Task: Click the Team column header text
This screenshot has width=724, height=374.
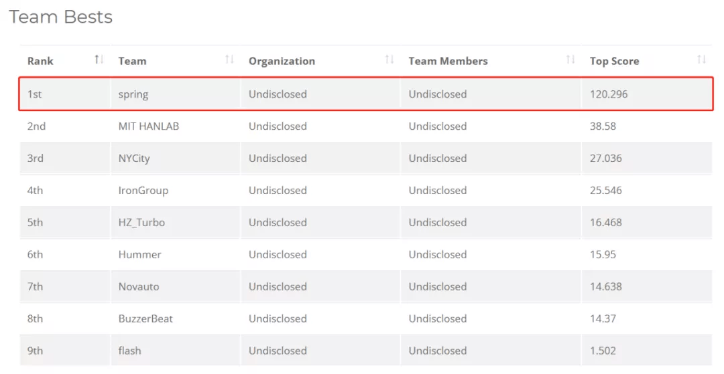Action: pos(132,61)
